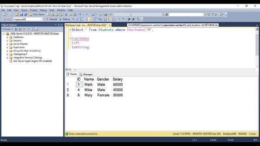Expand the Server Objects folder
Image resolution: width=260 pixels, height=146 pixels.
coord(7,44)
